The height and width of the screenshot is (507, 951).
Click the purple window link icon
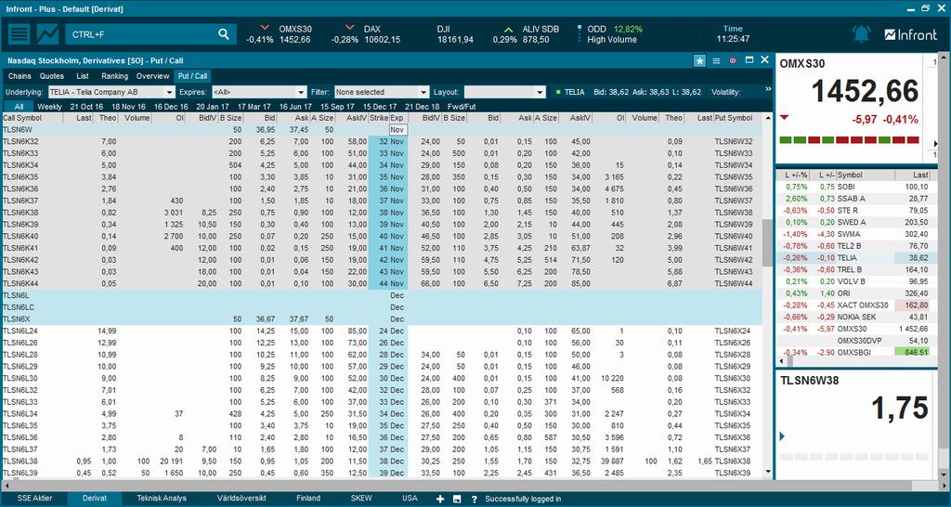pyautogui.click(x=732, y=60)
